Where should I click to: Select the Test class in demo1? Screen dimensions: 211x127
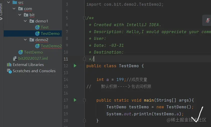pyautogui.click(x=45, y=27)
